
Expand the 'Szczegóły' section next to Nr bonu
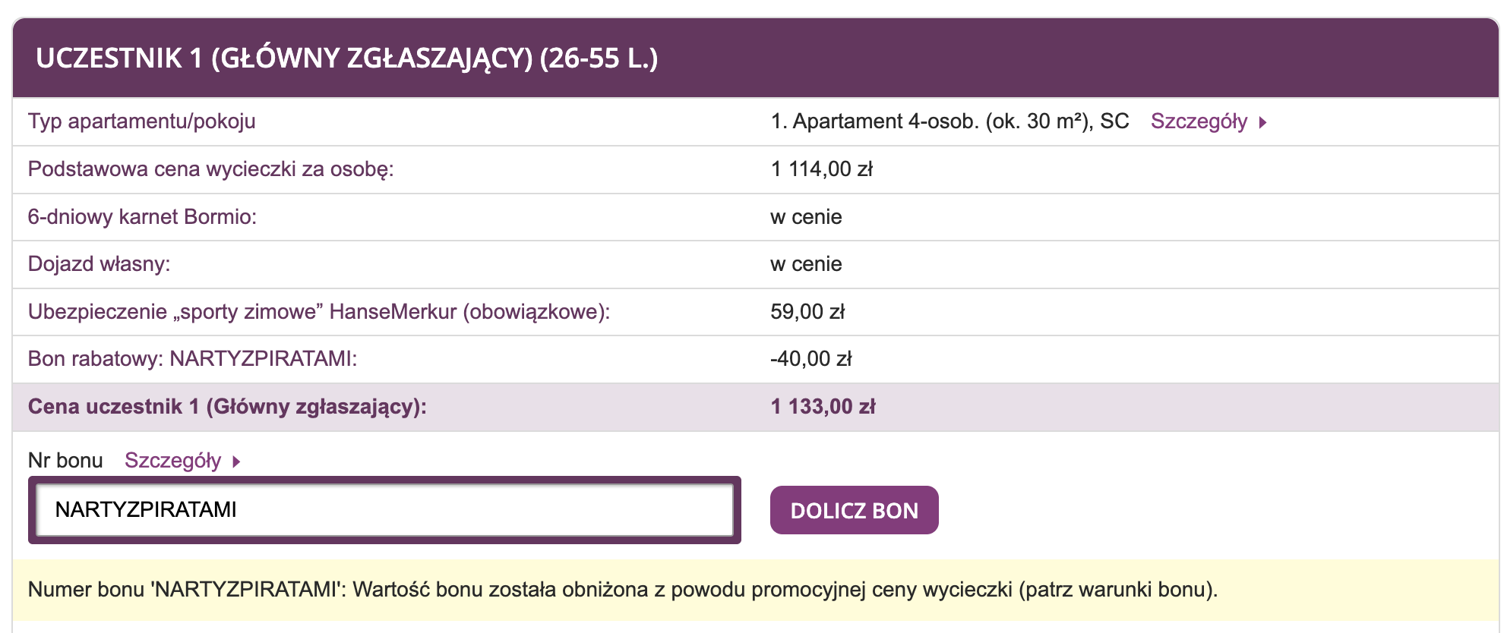(173, 460)
